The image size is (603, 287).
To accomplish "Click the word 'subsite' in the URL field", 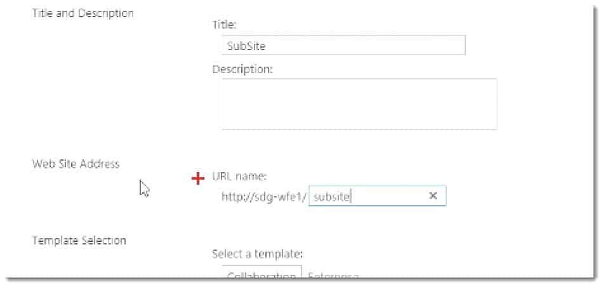I will 332,197.
